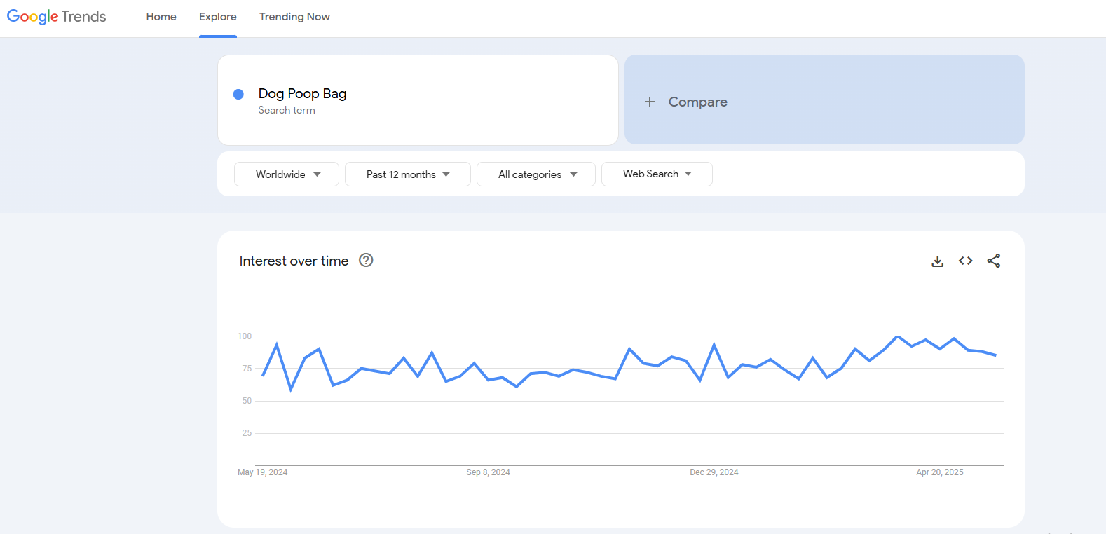Image resolution: width=1106 pixels, height=534 pixels.
Task: Open the Worldwide region dropdown
Action: click(287, 174)
